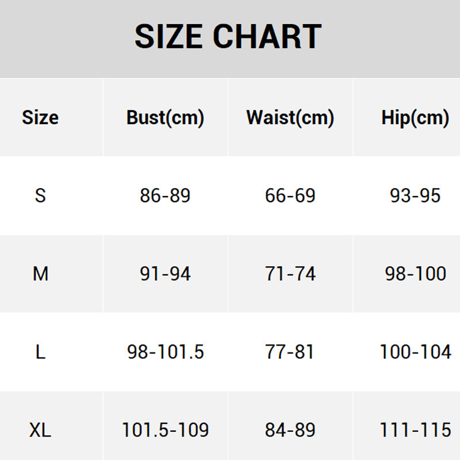This screenshot has width=460, height=460.
Task: Select the S size row label
Action: (40, 195)
